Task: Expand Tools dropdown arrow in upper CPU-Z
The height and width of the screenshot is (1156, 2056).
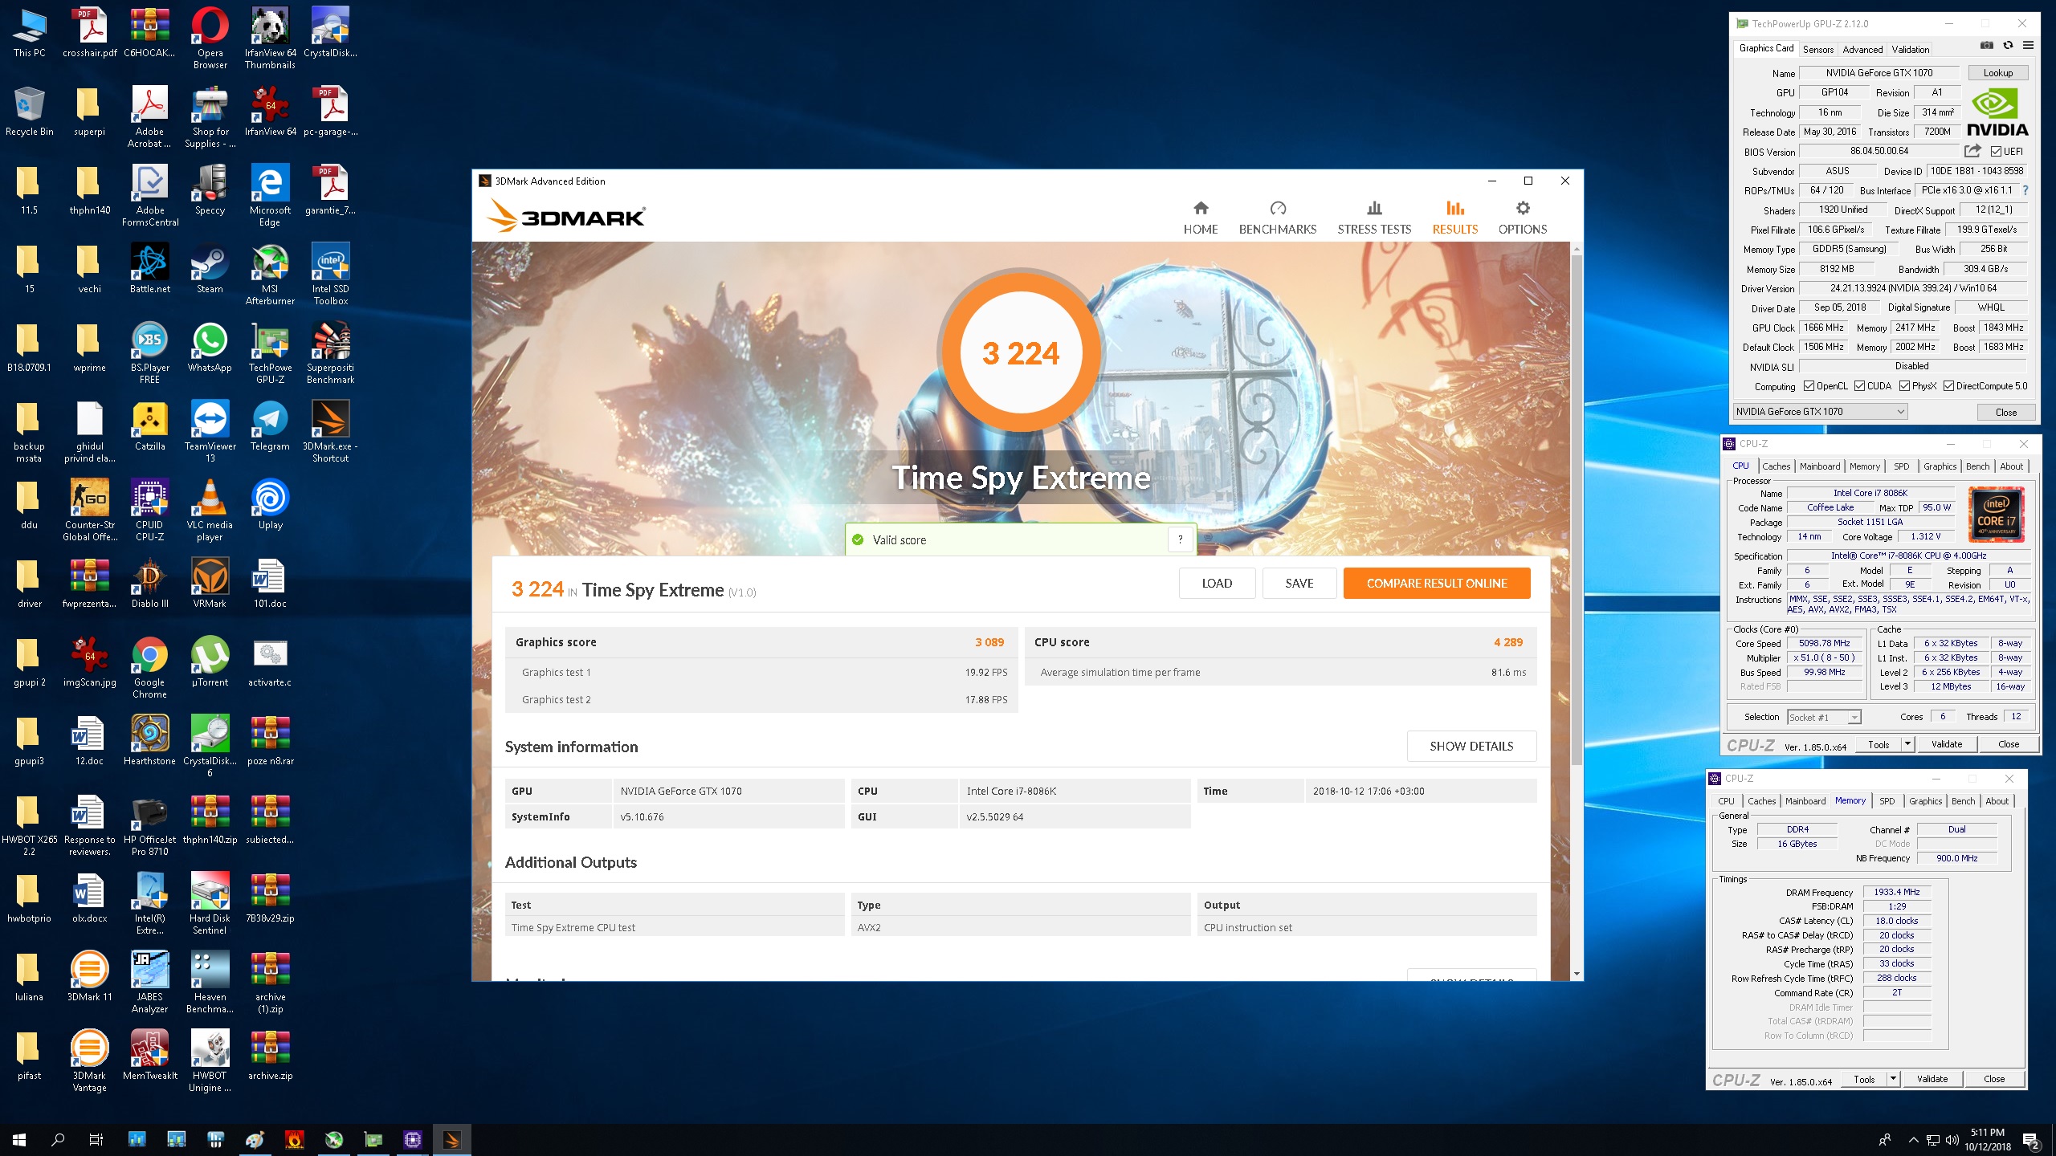Action: (x=1907, y=744)
